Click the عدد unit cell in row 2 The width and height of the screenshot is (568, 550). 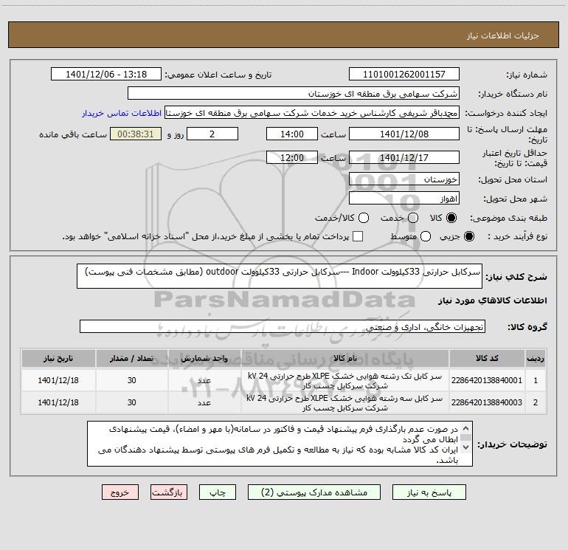204,402
